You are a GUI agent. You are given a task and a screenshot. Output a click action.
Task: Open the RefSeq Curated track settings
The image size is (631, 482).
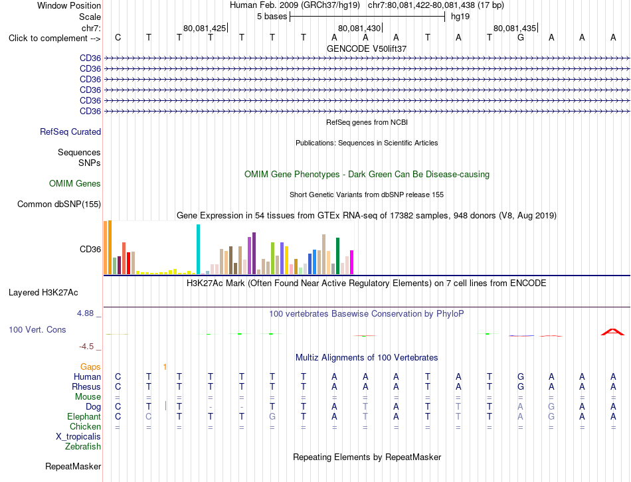(70, 131)
